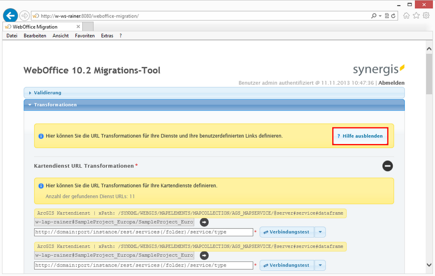Run the second Verbindungstest button
The width and height of the screenshot is (435, 276).
coord(286,265)
